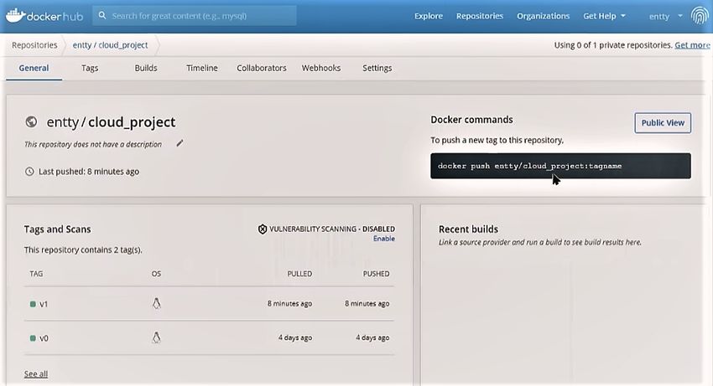Click the PULLED column header
The height and width of the screenshot is (386, 713).
point(299,274)
